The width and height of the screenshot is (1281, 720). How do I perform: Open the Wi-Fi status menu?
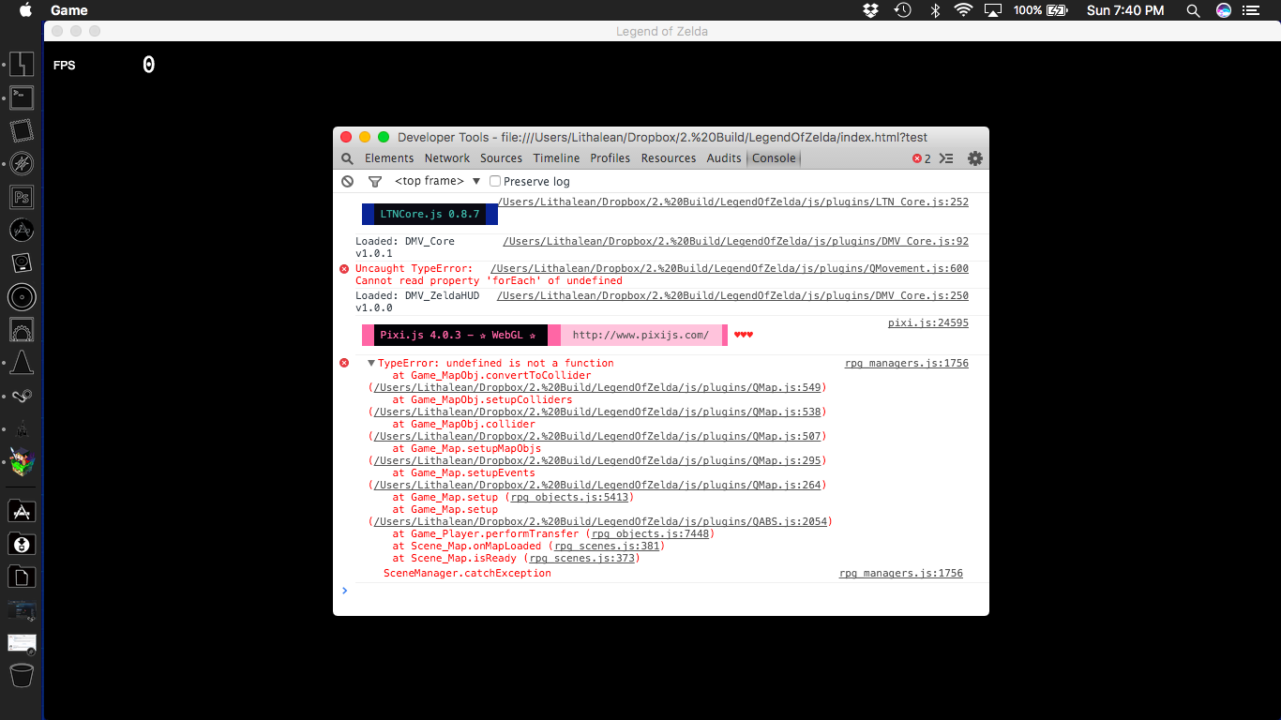tap(963, 10)
